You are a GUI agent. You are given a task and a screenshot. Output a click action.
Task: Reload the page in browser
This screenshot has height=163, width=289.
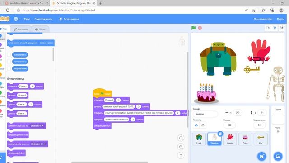click(x=8, y=10)
